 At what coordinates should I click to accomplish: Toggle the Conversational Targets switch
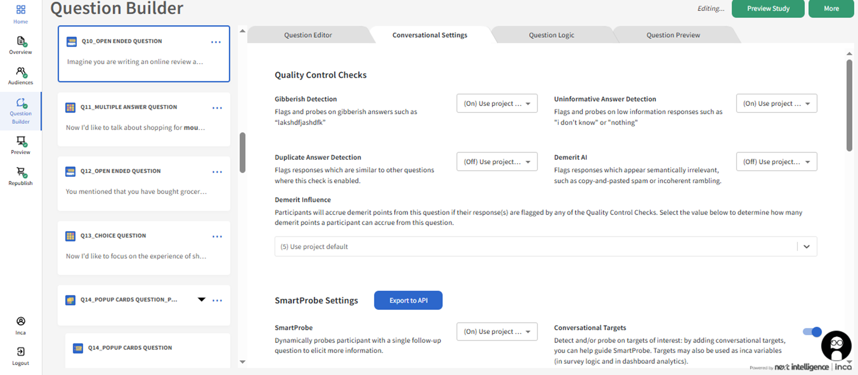[x=812, y=332]
